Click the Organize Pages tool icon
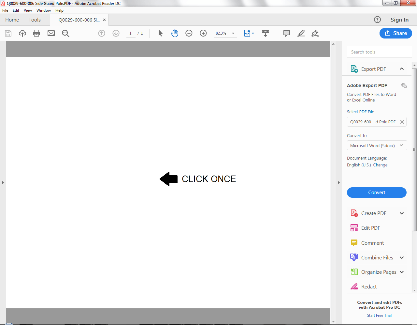Screen dimensions: 417x325 (354, 272)
